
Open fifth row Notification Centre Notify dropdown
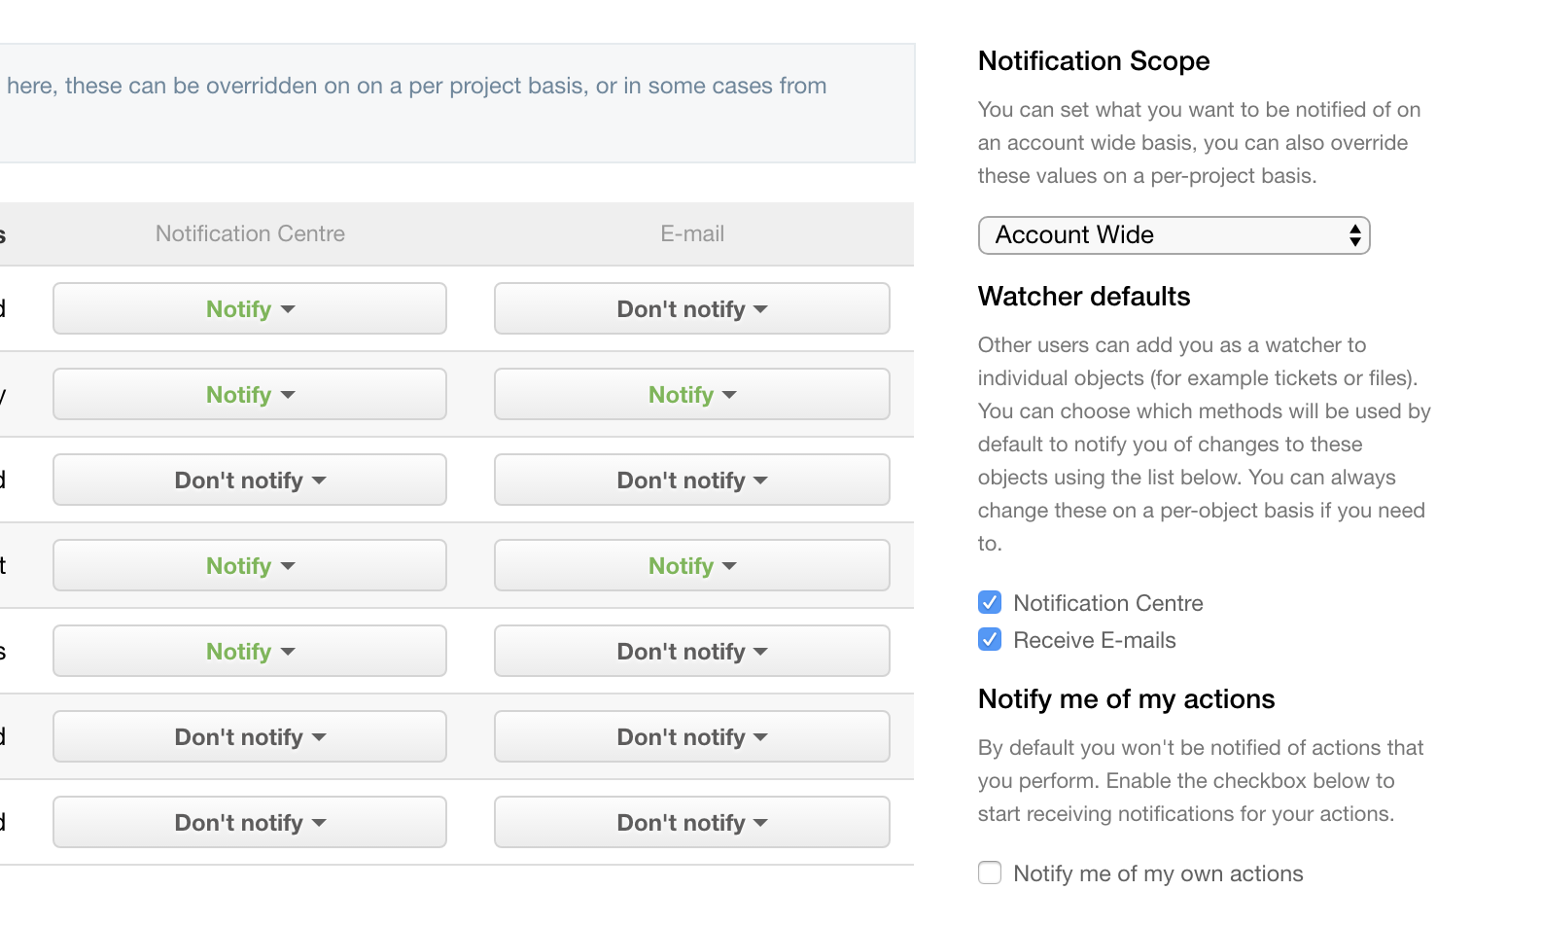pos(250,652)
